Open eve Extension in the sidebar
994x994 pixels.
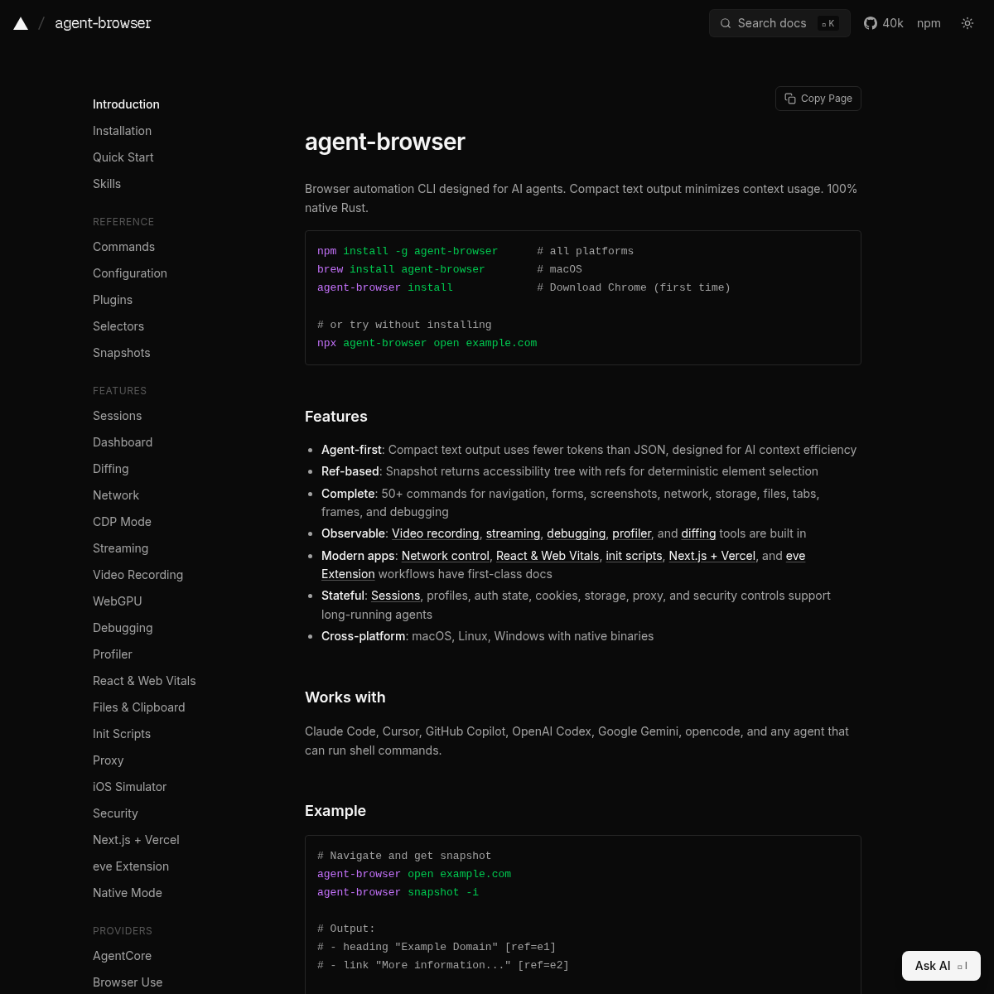[131, 866]
